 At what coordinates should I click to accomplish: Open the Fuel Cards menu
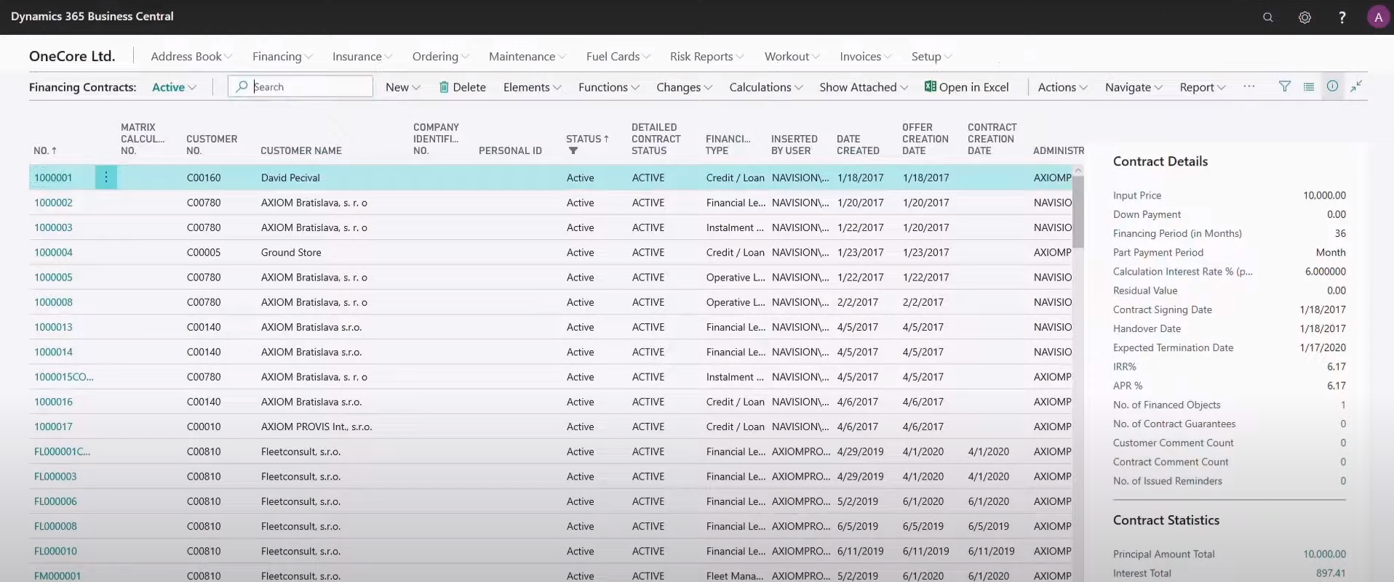[618, 57]
